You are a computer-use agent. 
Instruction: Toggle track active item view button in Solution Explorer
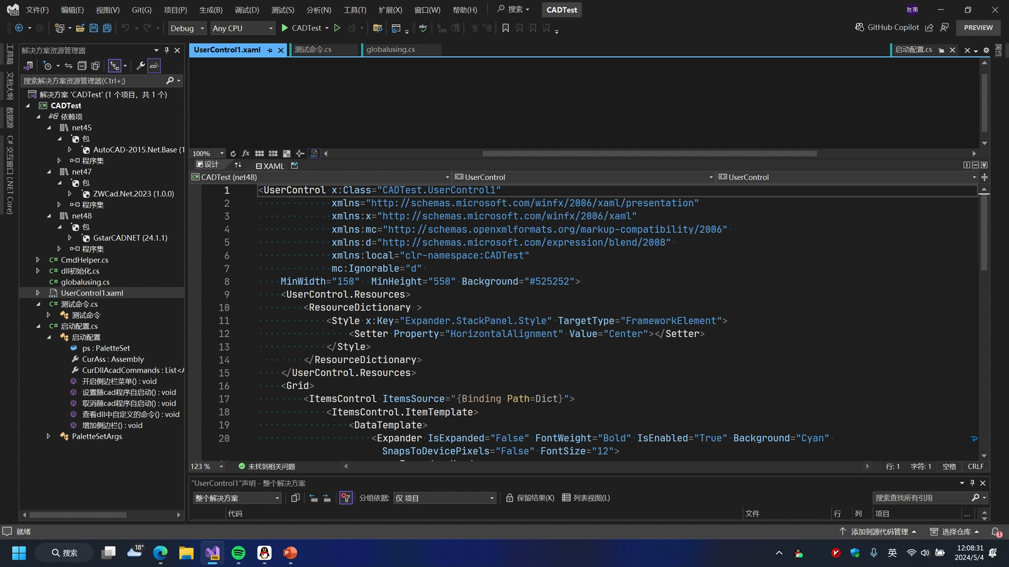tap(115, 66)
